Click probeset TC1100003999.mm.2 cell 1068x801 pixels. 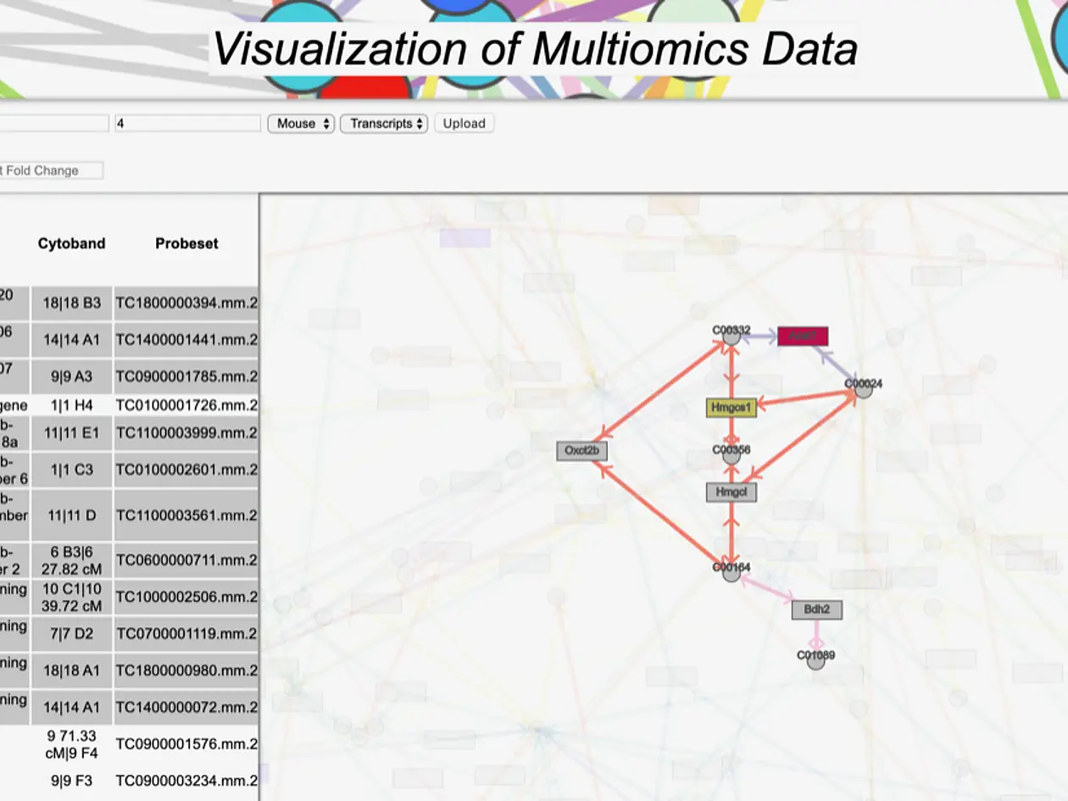[186, 433]
